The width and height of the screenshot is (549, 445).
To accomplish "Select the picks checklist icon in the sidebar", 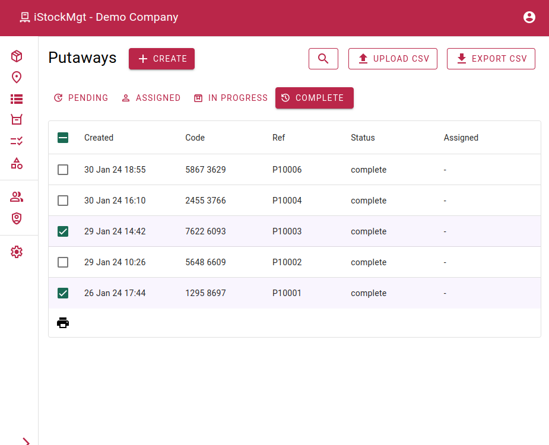I will pyautogui.click(x=16, y=141).
